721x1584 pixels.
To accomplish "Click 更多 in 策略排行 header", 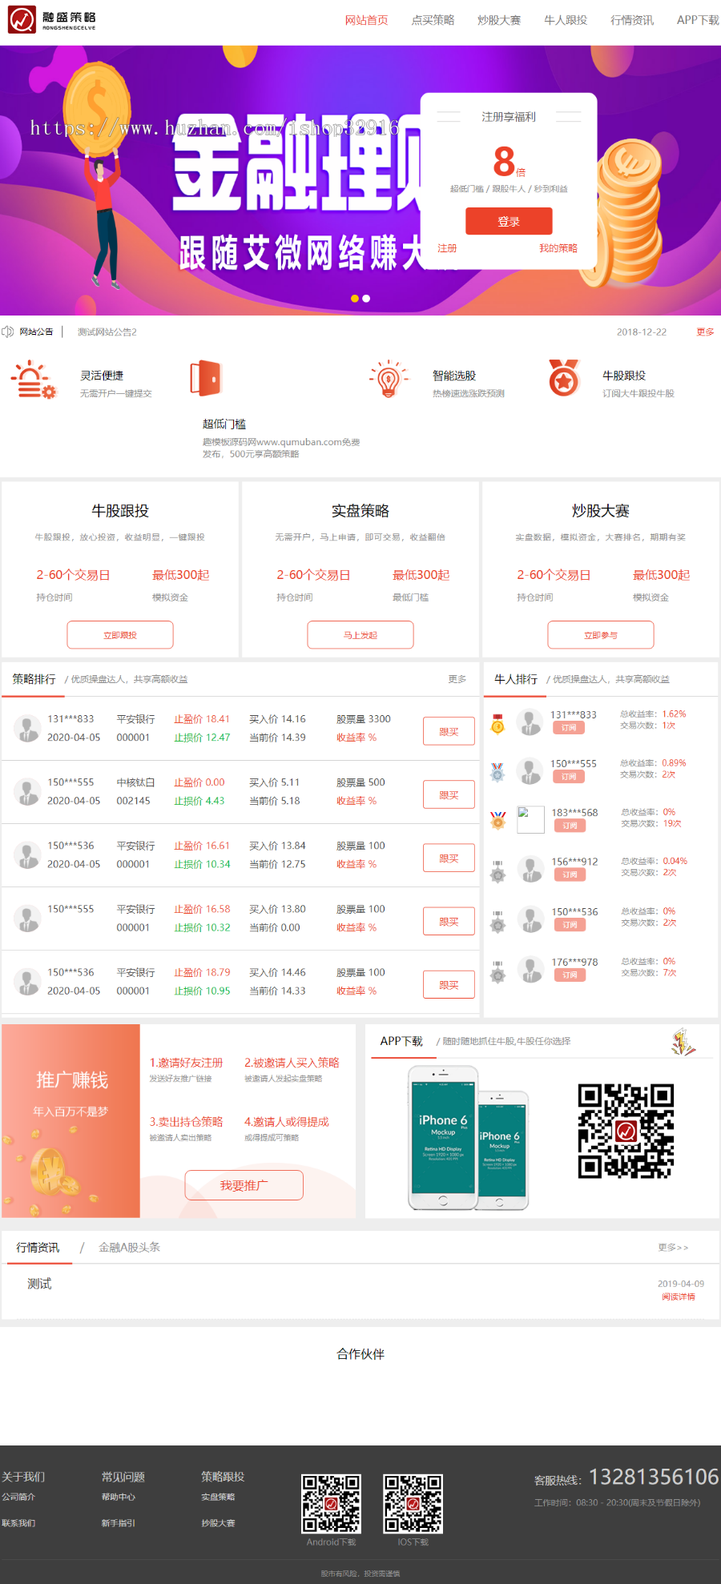I will coord(457,679).
